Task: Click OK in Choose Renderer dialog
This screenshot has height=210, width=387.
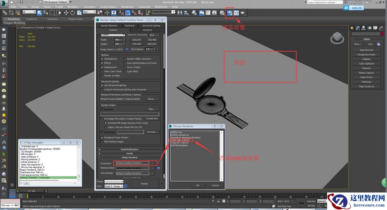Action: [198, 185]
